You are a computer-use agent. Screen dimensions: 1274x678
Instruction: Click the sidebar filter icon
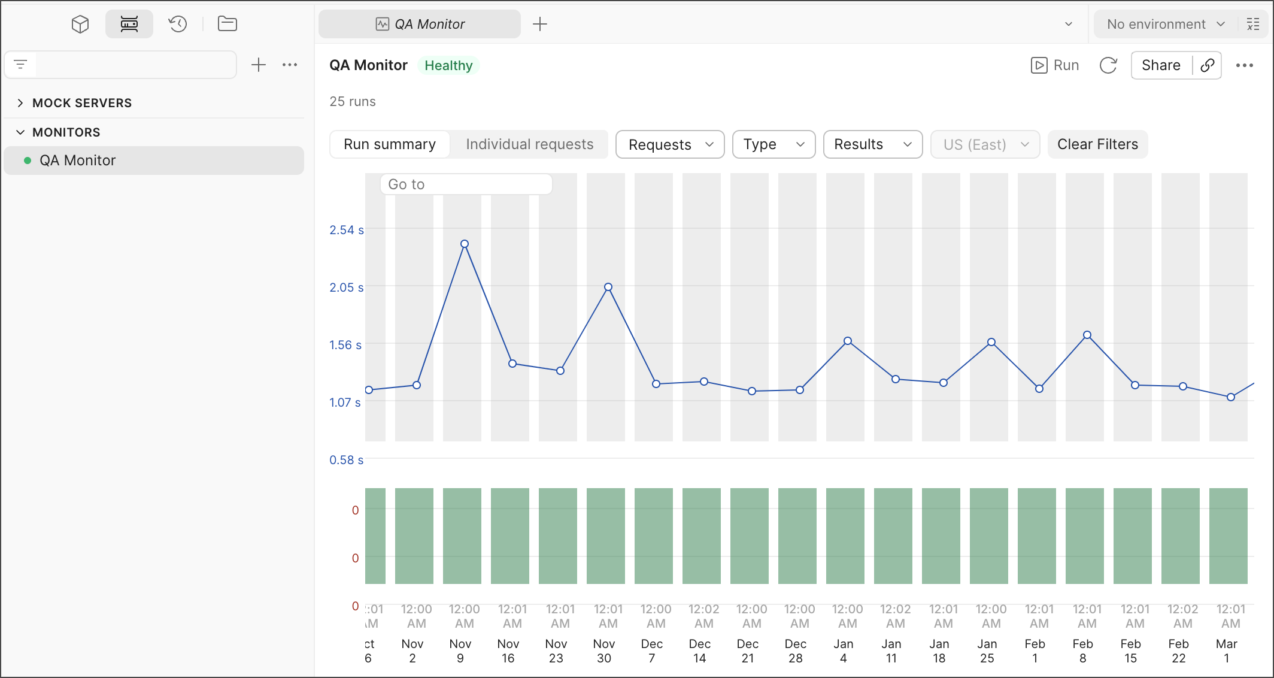pos(20,65)
